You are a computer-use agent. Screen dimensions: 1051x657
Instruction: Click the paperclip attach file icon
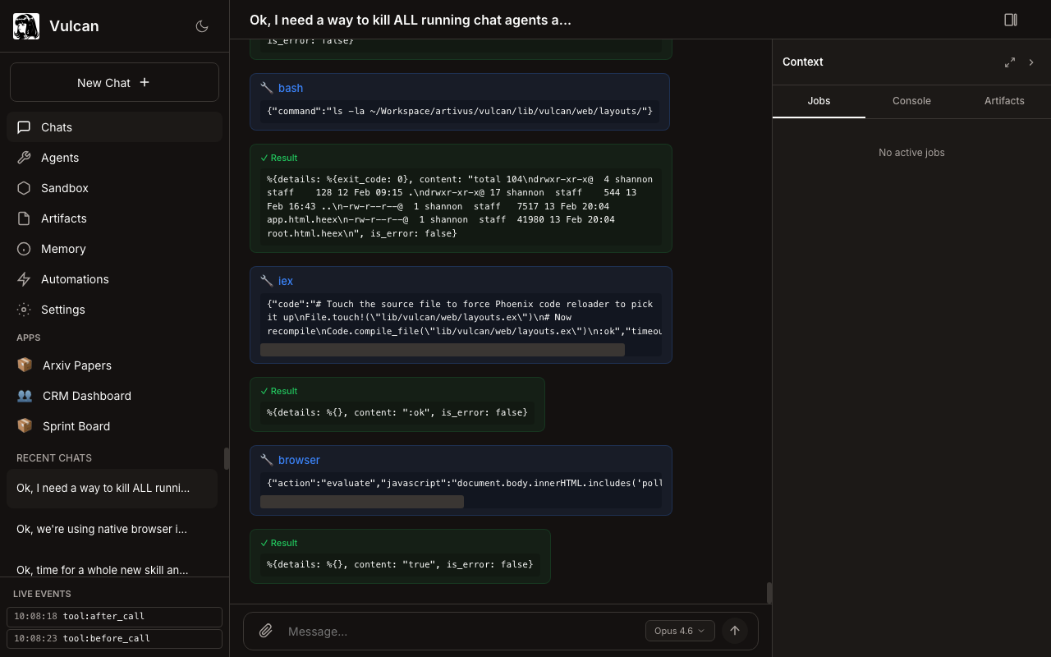pos(266,631)
